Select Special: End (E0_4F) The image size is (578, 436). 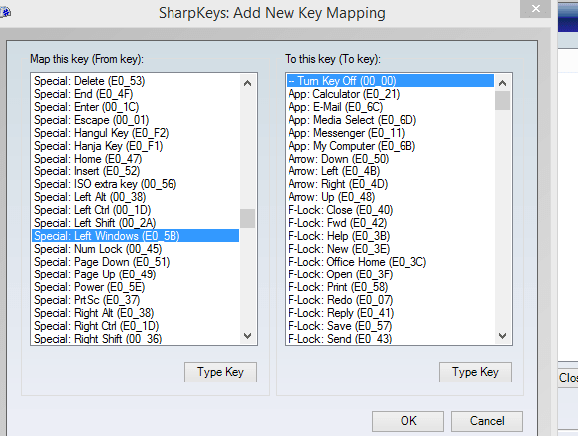(x=135, y=94)
